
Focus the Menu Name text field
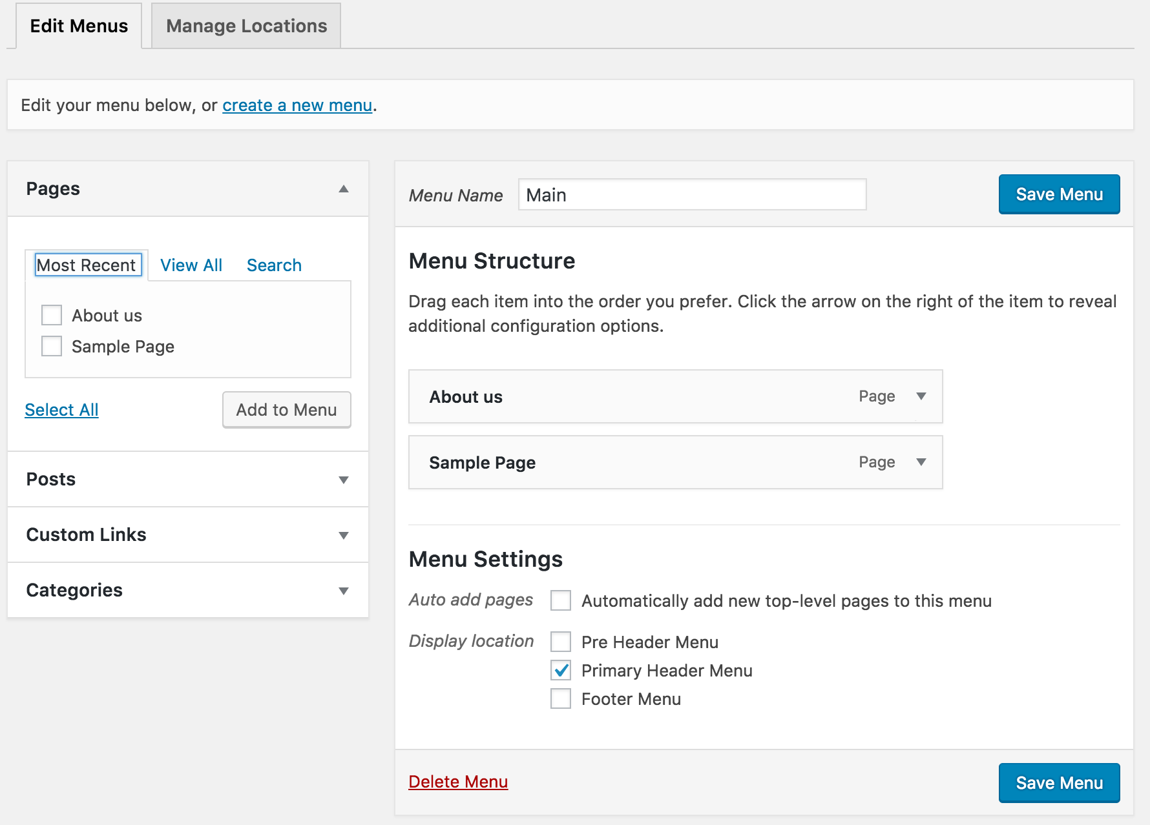692,195
